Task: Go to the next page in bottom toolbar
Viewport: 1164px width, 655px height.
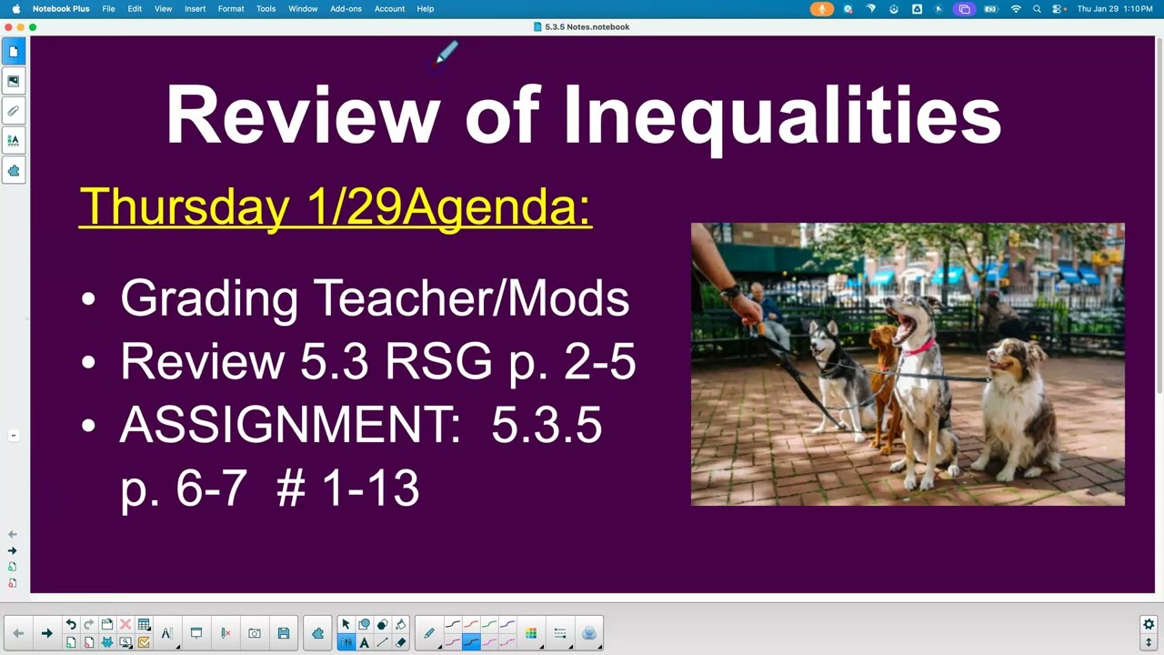Action: click(46, 633)
